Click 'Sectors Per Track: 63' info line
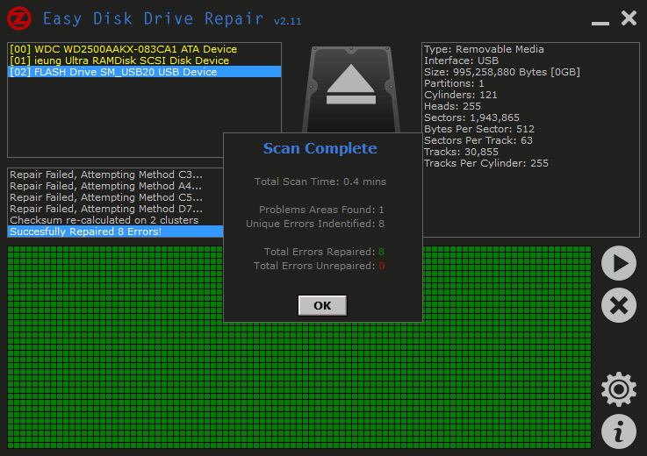Screen dimensions: 647x456 tap(478, 140)
